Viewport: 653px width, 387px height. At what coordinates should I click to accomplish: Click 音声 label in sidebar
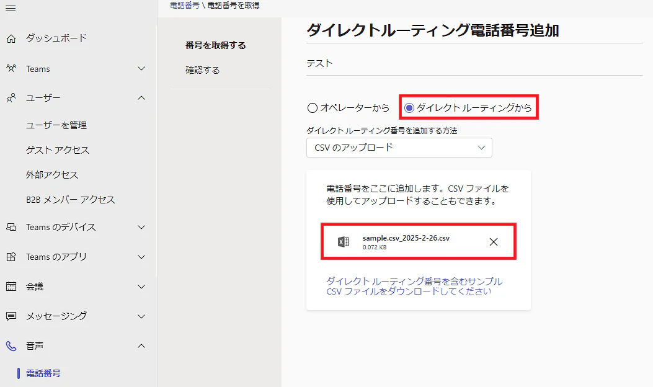click(35, 346)
